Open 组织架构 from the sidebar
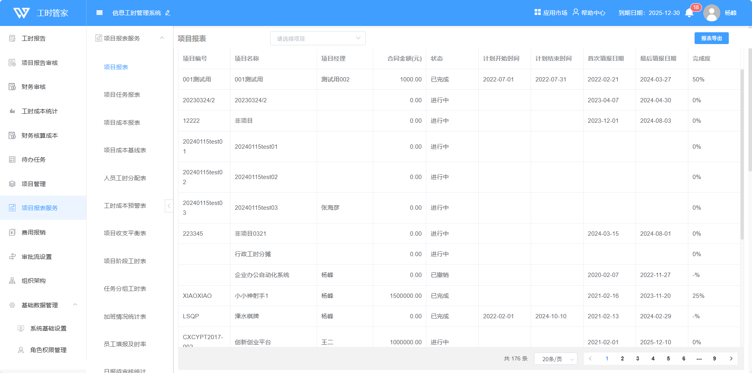752x373 pixels. click(x=33, y=281)
